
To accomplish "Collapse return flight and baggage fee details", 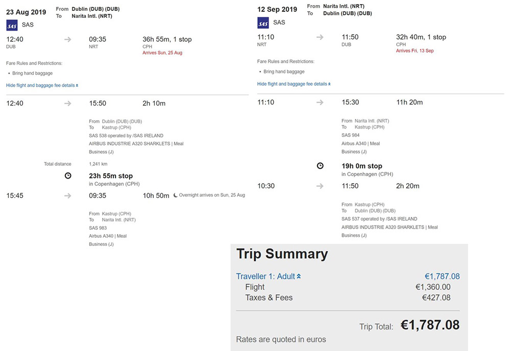I will coord(294,84).
